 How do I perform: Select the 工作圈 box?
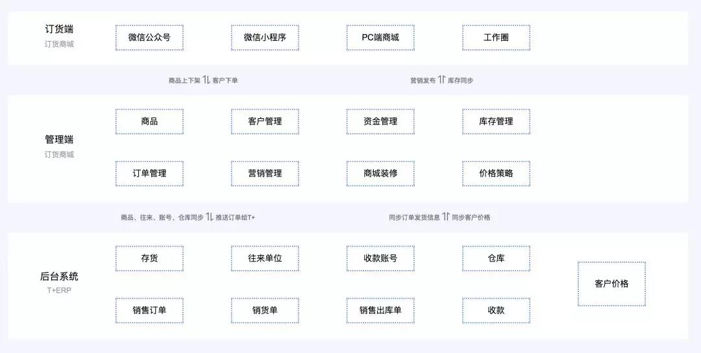coord(496,38)
